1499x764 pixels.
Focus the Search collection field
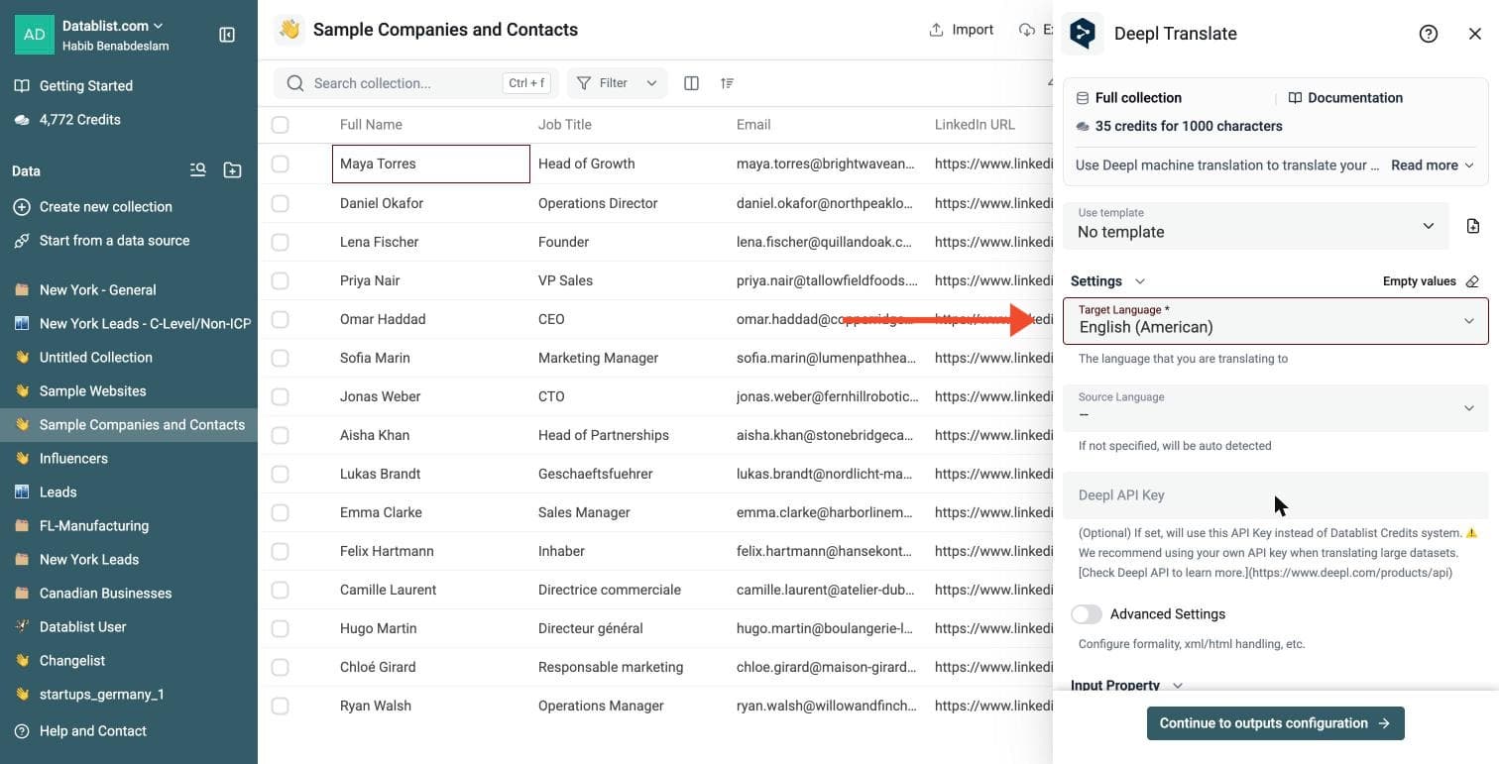pyautogui.click(x=416, y=83)
